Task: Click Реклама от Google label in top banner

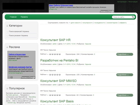Action: point(107,11)
